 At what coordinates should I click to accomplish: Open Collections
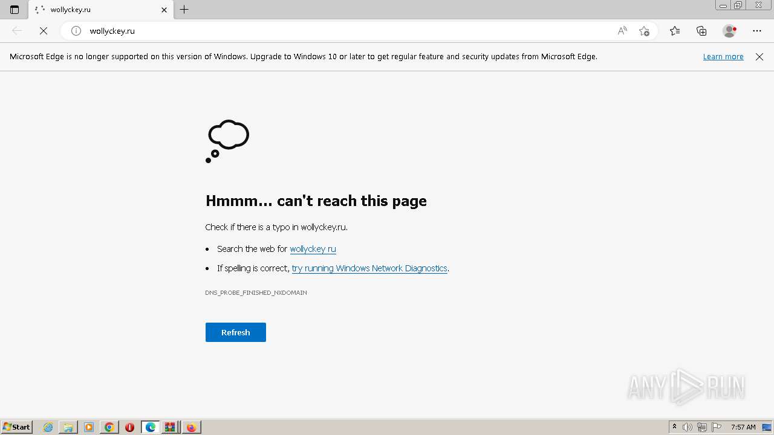click(x=701, y=31)
